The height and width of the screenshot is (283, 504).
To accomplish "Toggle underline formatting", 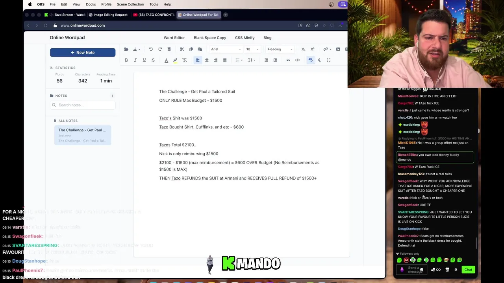I will tap(144, 60).
